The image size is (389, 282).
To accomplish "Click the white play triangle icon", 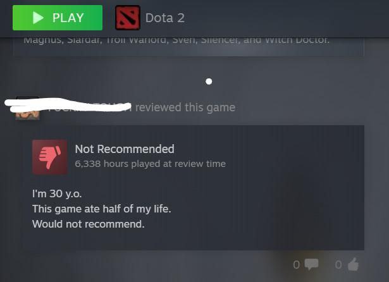I will pyautogui.click(x=38, y=18).
